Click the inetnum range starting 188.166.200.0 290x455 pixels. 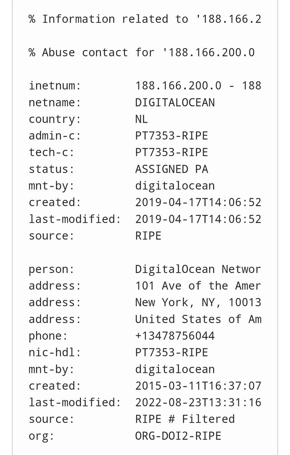coord(198,86)
